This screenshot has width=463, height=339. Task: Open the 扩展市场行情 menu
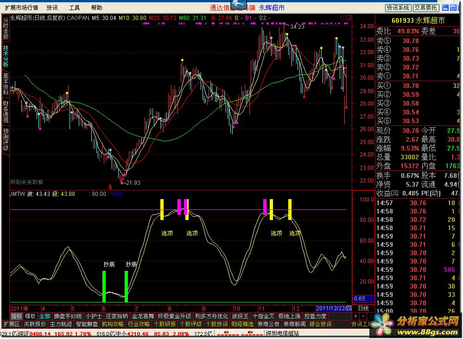click(x=22, y=8)
